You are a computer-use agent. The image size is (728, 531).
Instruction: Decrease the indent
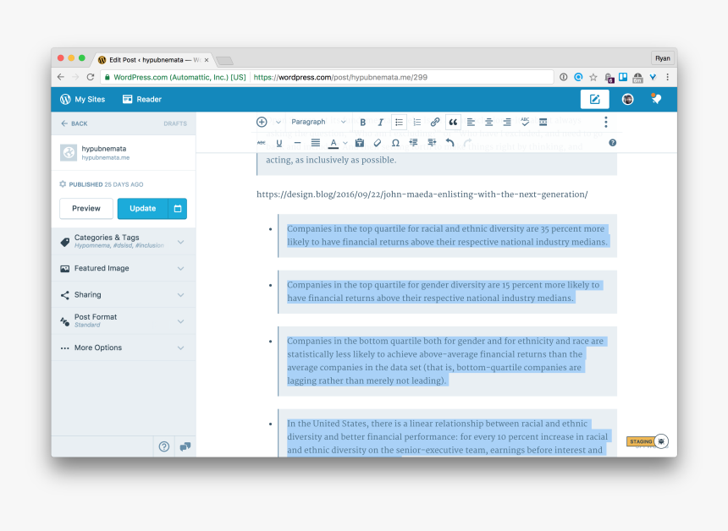click(413, 143)
